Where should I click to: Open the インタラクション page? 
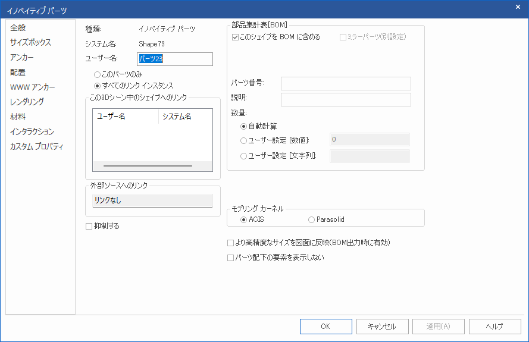(x=32, y=131)
